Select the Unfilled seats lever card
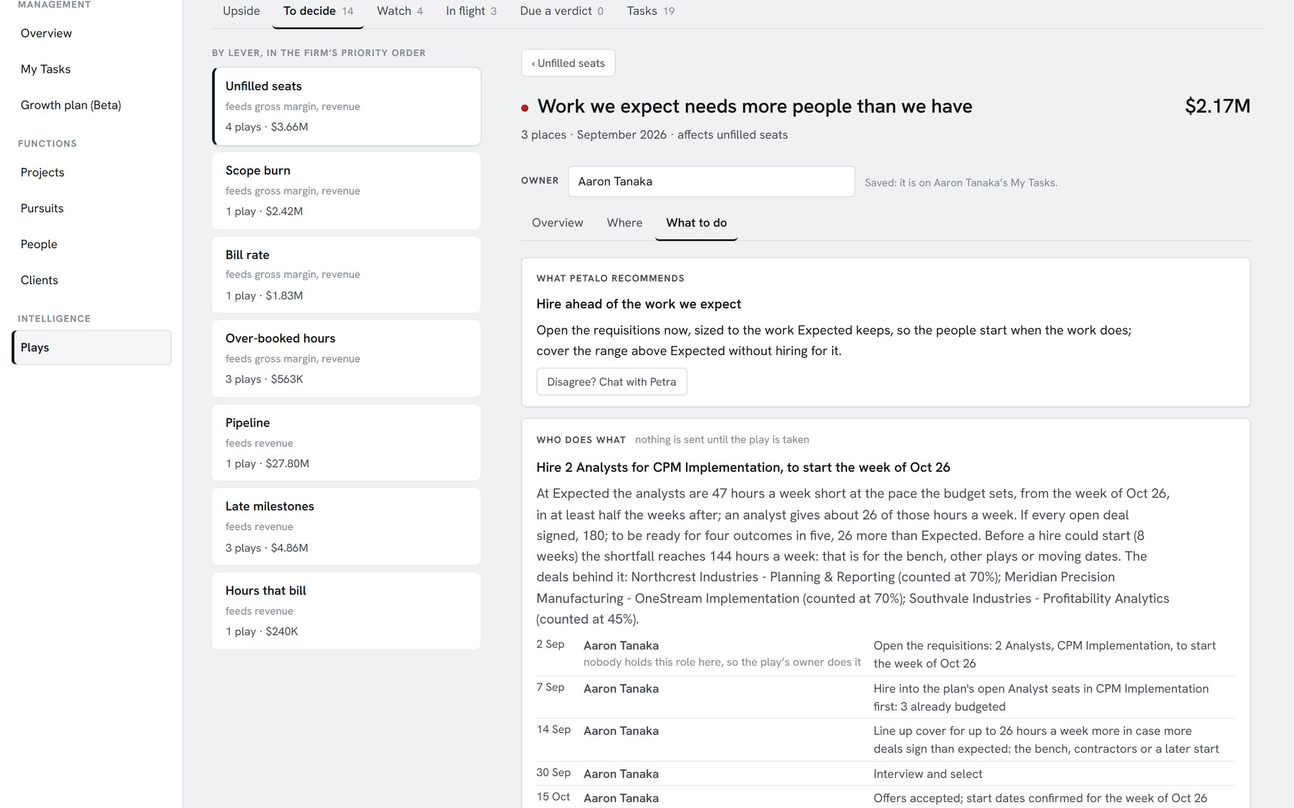This screenshot has width=1294, height=808. click(346, 106)
